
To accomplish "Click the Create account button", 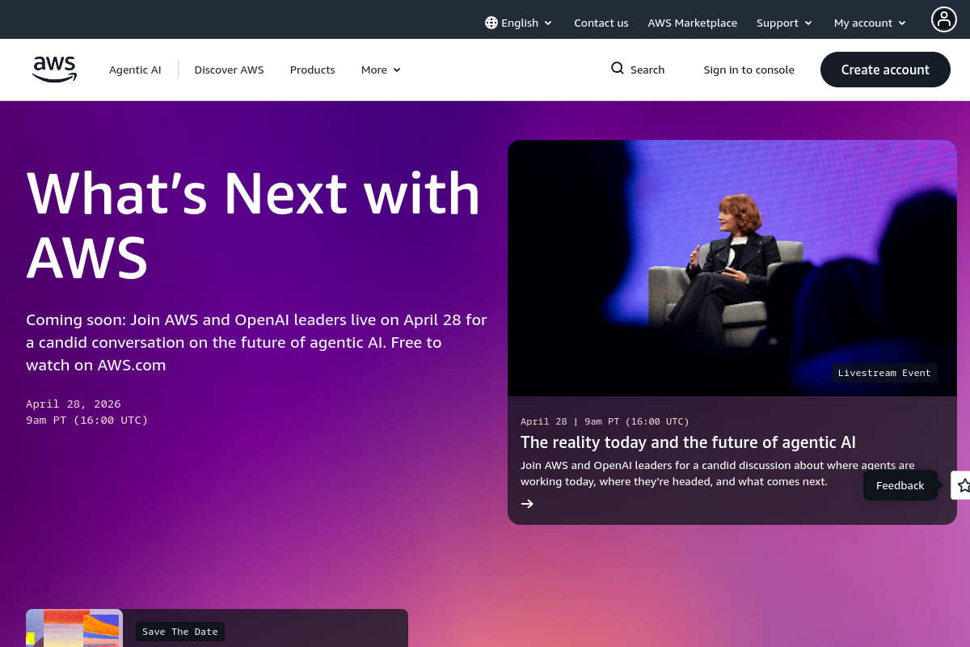I will pyautogui.click(x=885, y=70).
